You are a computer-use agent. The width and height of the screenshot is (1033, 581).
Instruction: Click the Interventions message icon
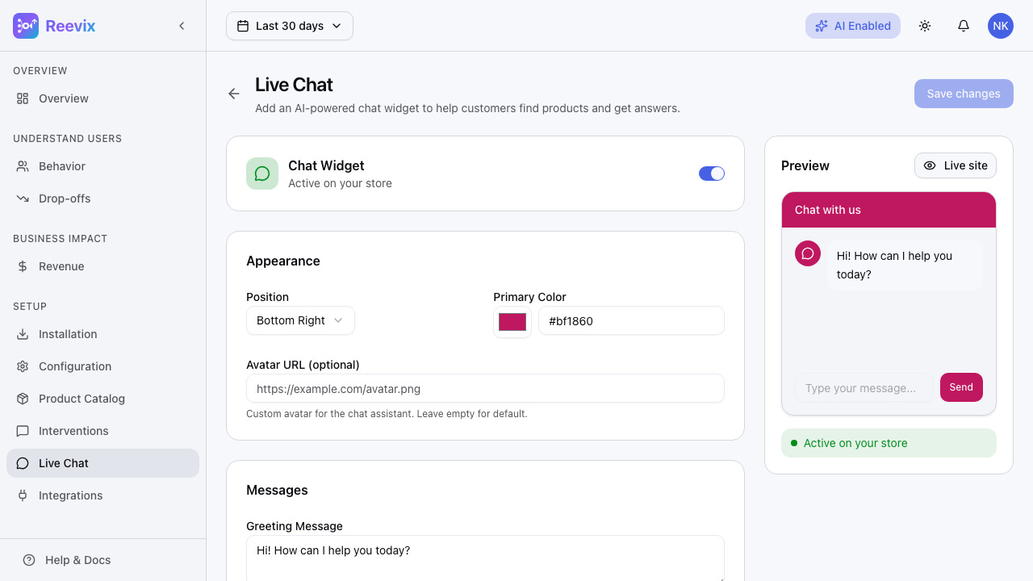click(23, 431)
